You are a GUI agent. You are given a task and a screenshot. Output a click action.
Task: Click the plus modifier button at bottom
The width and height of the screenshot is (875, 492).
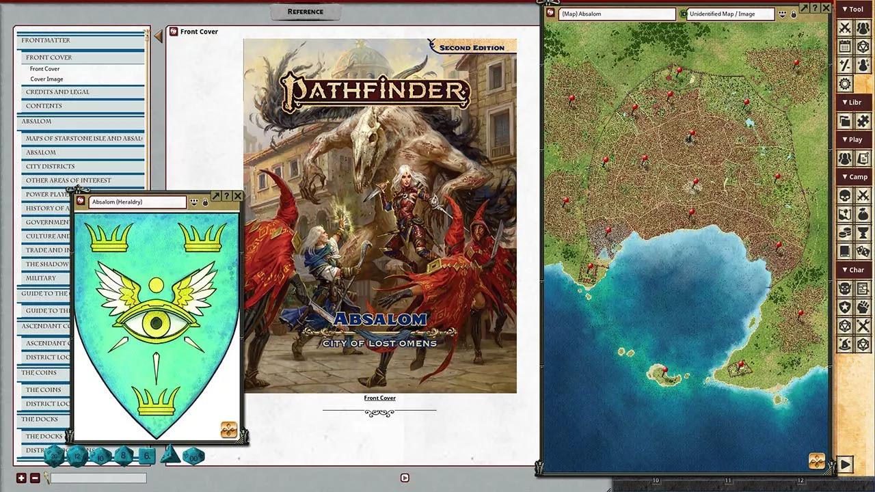coord(21,478)
